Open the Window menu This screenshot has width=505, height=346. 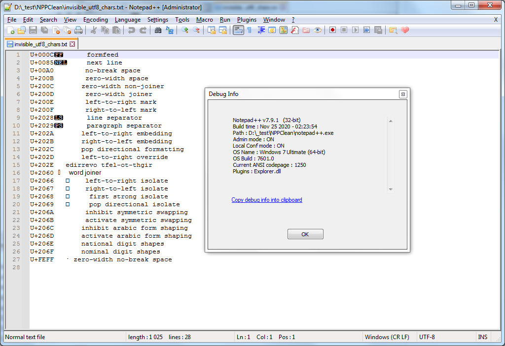pos(274,20)
